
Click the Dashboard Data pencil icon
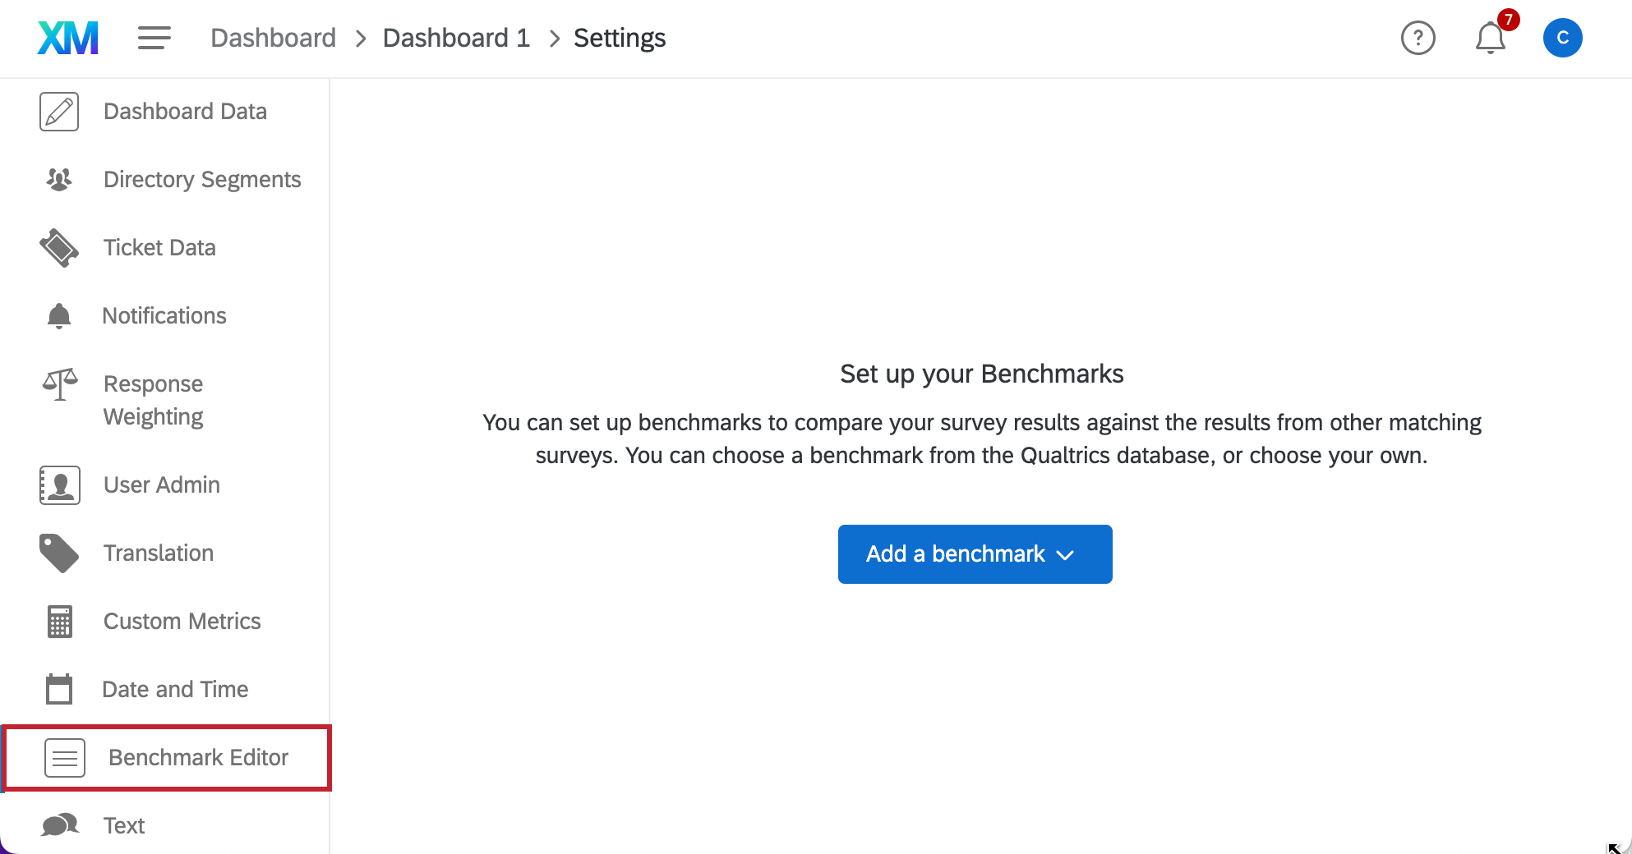click(x=59, y=112)
